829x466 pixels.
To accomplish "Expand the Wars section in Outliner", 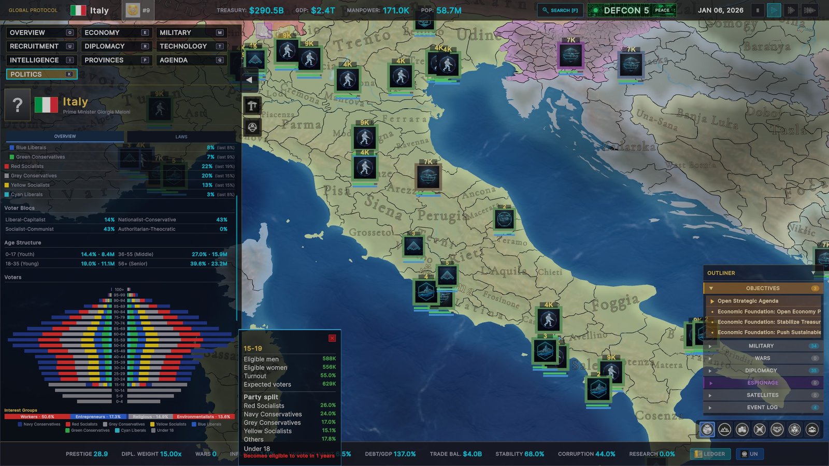I will pyautogui.click(x=762, y=358).
